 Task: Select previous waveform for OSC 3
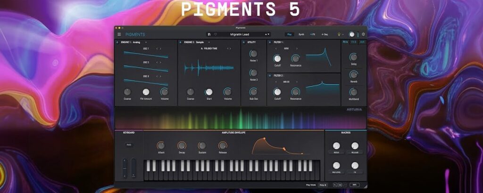(157, 76)
